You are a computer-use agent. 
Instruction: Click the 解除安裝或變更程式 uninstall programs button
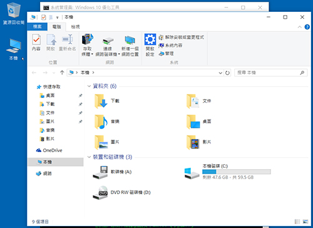[x=181, y=38]
